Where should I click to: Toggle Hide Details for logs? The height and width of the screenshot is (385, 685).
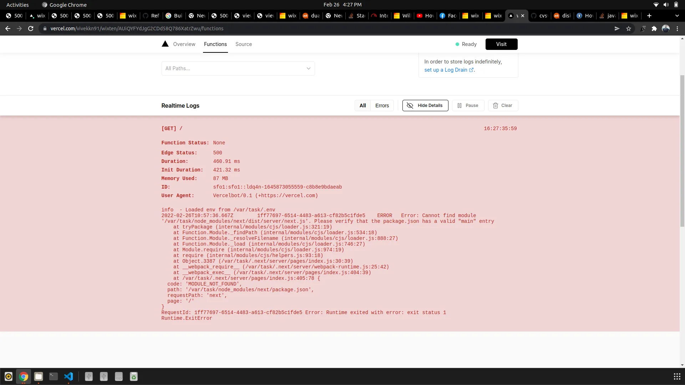425,106
